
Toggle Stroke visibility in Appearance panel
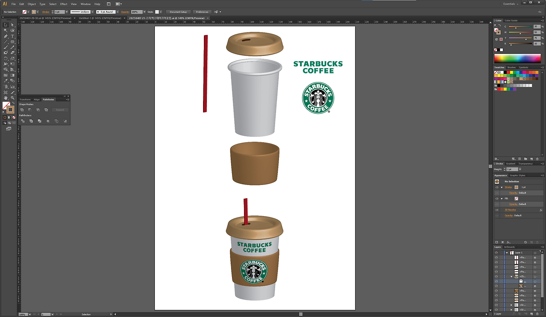[497, 187]
